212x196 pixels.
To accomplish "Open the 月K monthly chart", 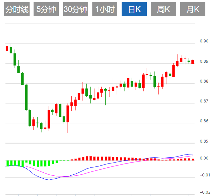I will coord(193,10).
